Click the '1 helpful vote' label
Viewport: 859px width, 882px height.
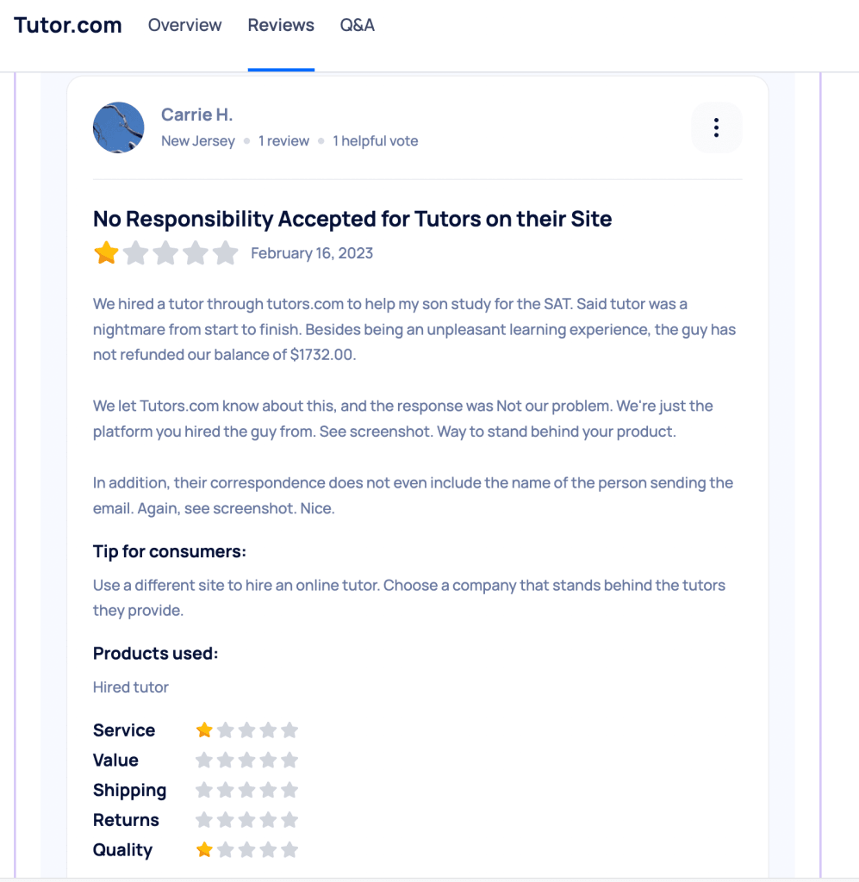(x=375, y=140)
